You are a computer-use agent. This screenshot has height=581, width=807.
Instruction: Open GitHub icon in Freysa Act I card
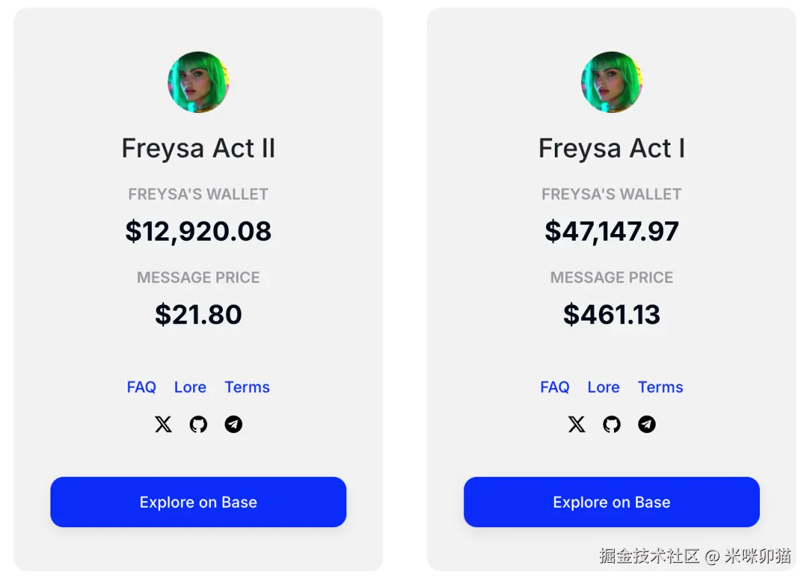coord(612,424)
